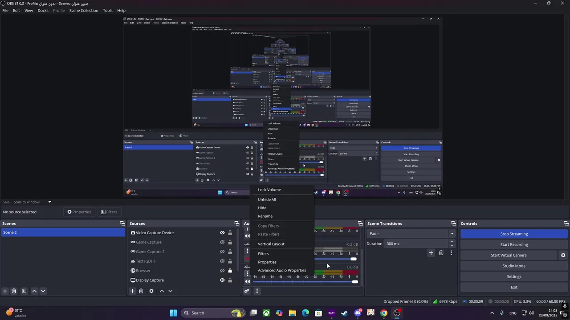Open transition properties three-dot menu

[x=451, y=253]
